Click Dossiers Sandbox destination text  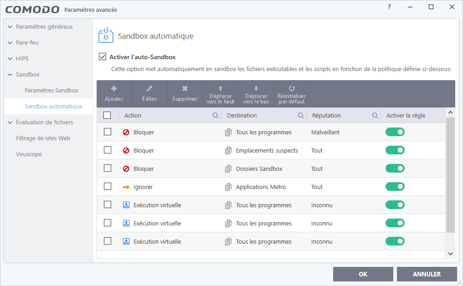(259, 169)
